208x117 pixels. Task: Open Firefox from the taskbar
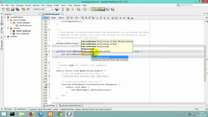[x=31, y=114]
